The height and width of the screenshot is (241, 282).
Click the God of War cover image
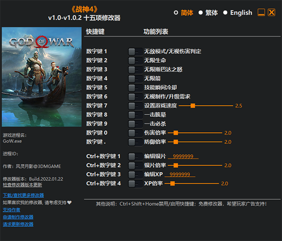[42, 77]
